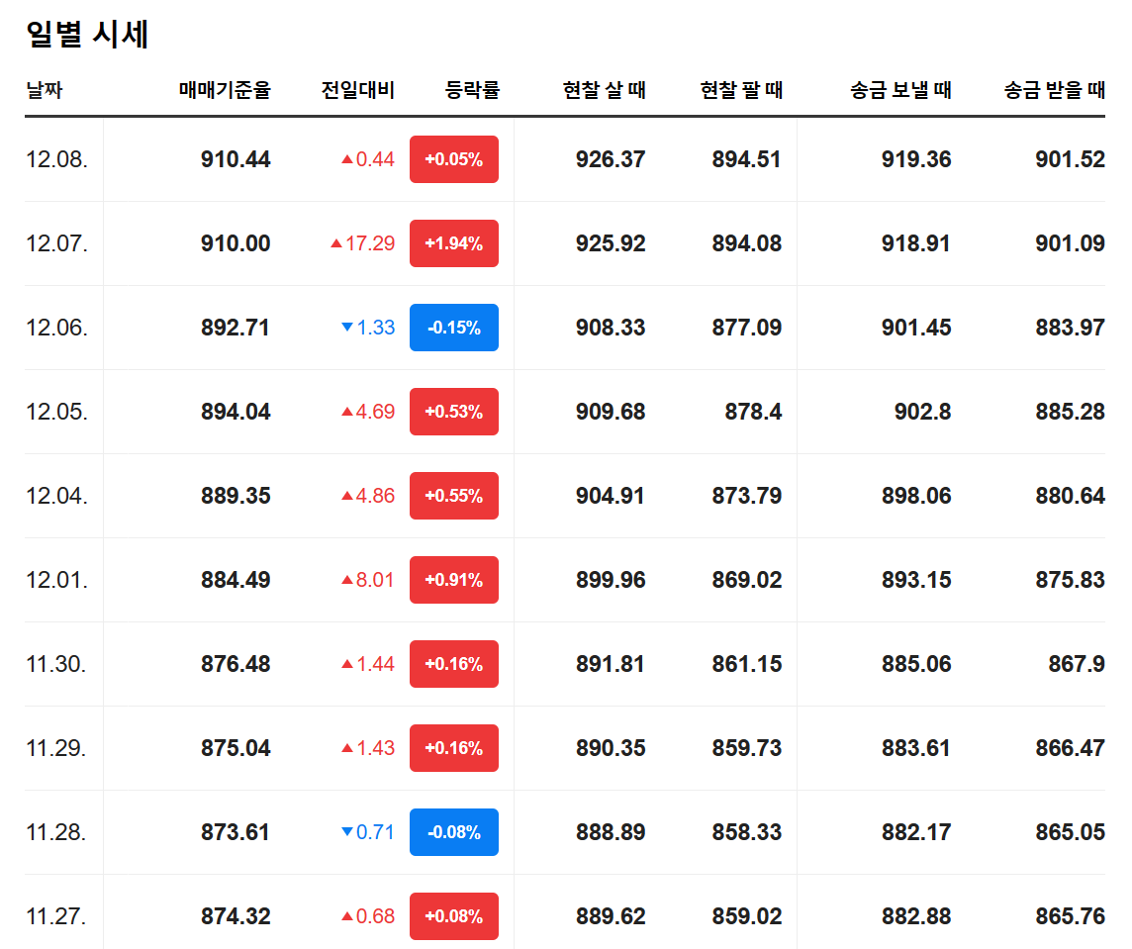Image resolution: width=1132 pixels, height=949 pixels.
Task: Select the 12.06. date cell
Action: point(57,328)
